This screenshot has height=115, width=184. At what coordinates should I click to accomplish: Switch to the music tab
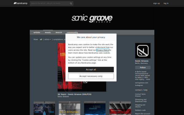click(48, 33)
